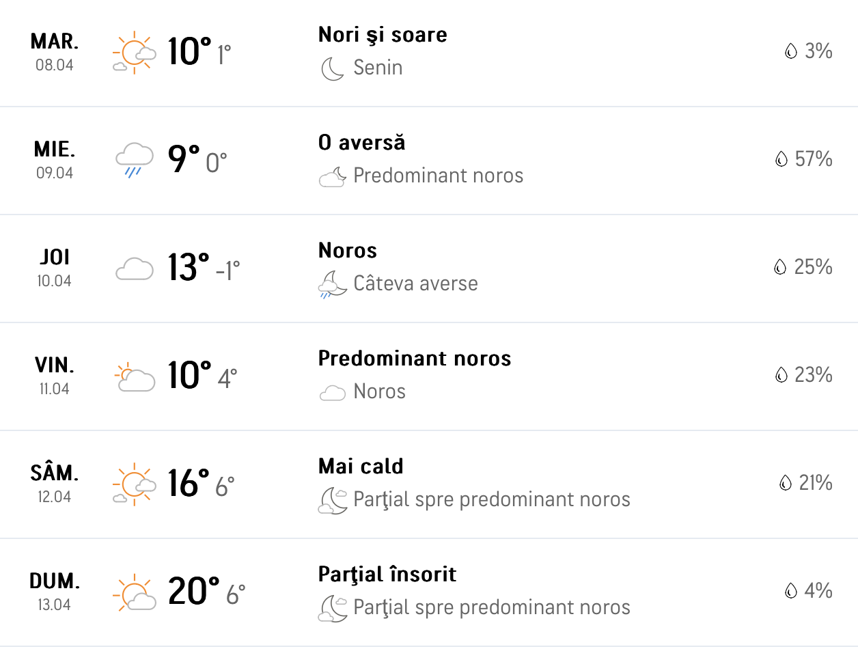Open the MIE. 09.04 daily forecast
The image size is (858, 649).
coord(55,160)
